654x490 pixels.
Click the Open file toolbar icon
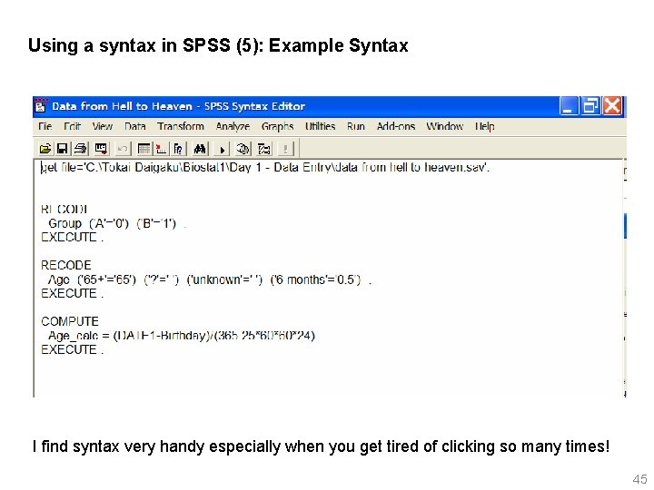(45, 148)
